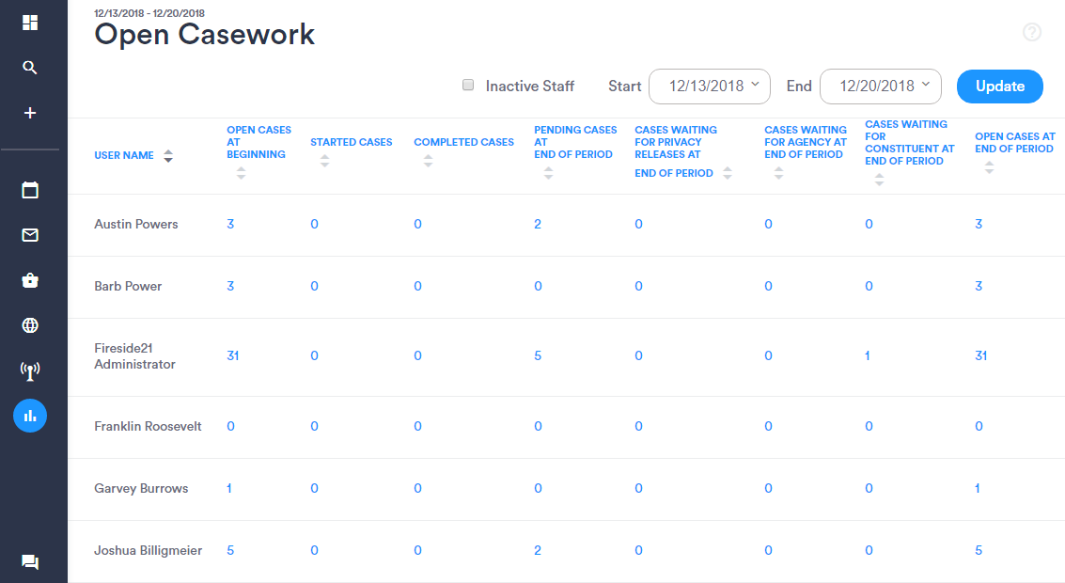1065x583 pixels.
Task: Open the broadcast antenna icon
Action: [x=30, y=370]
